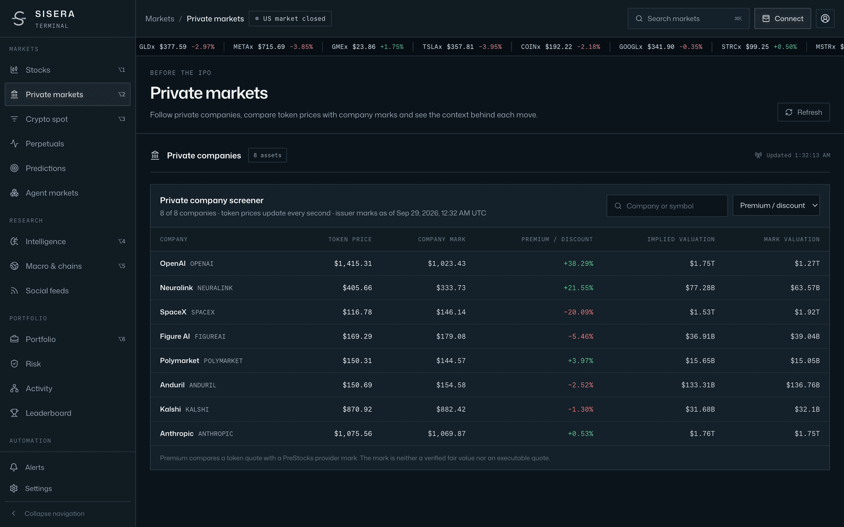This screenshot has width=844, height=527.
Task: Focus the Company or symbol filter field
Action: (667, 206)
